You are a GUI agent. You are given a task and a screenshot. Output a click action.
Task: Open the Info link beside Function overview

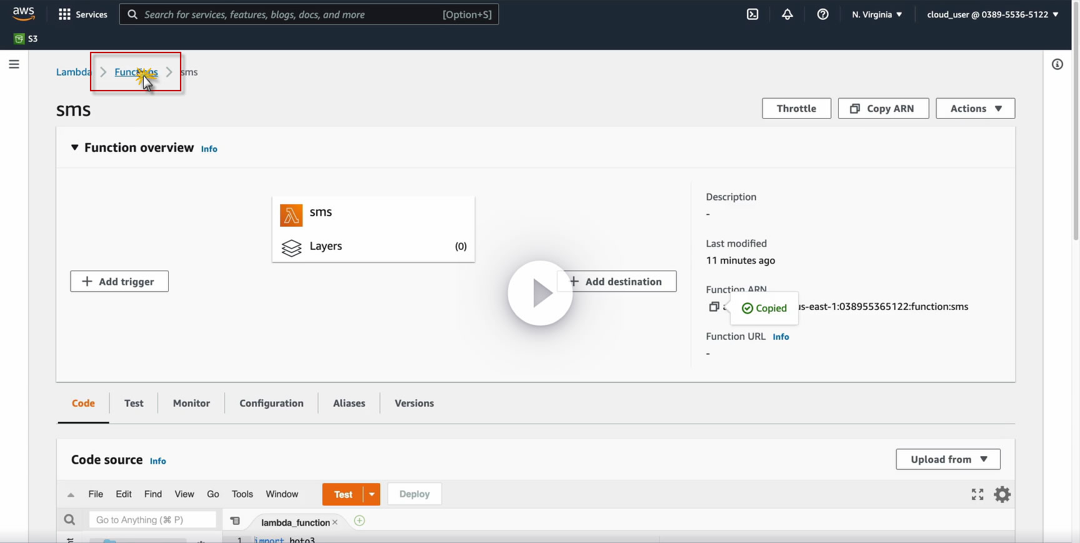click(209, 149)
